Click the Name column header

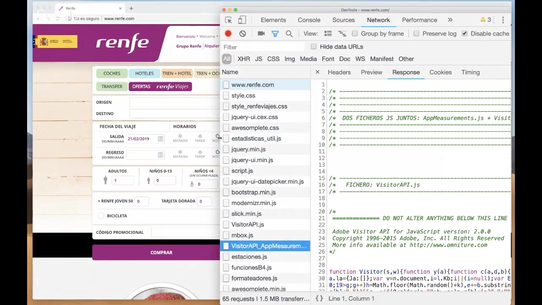265,72
